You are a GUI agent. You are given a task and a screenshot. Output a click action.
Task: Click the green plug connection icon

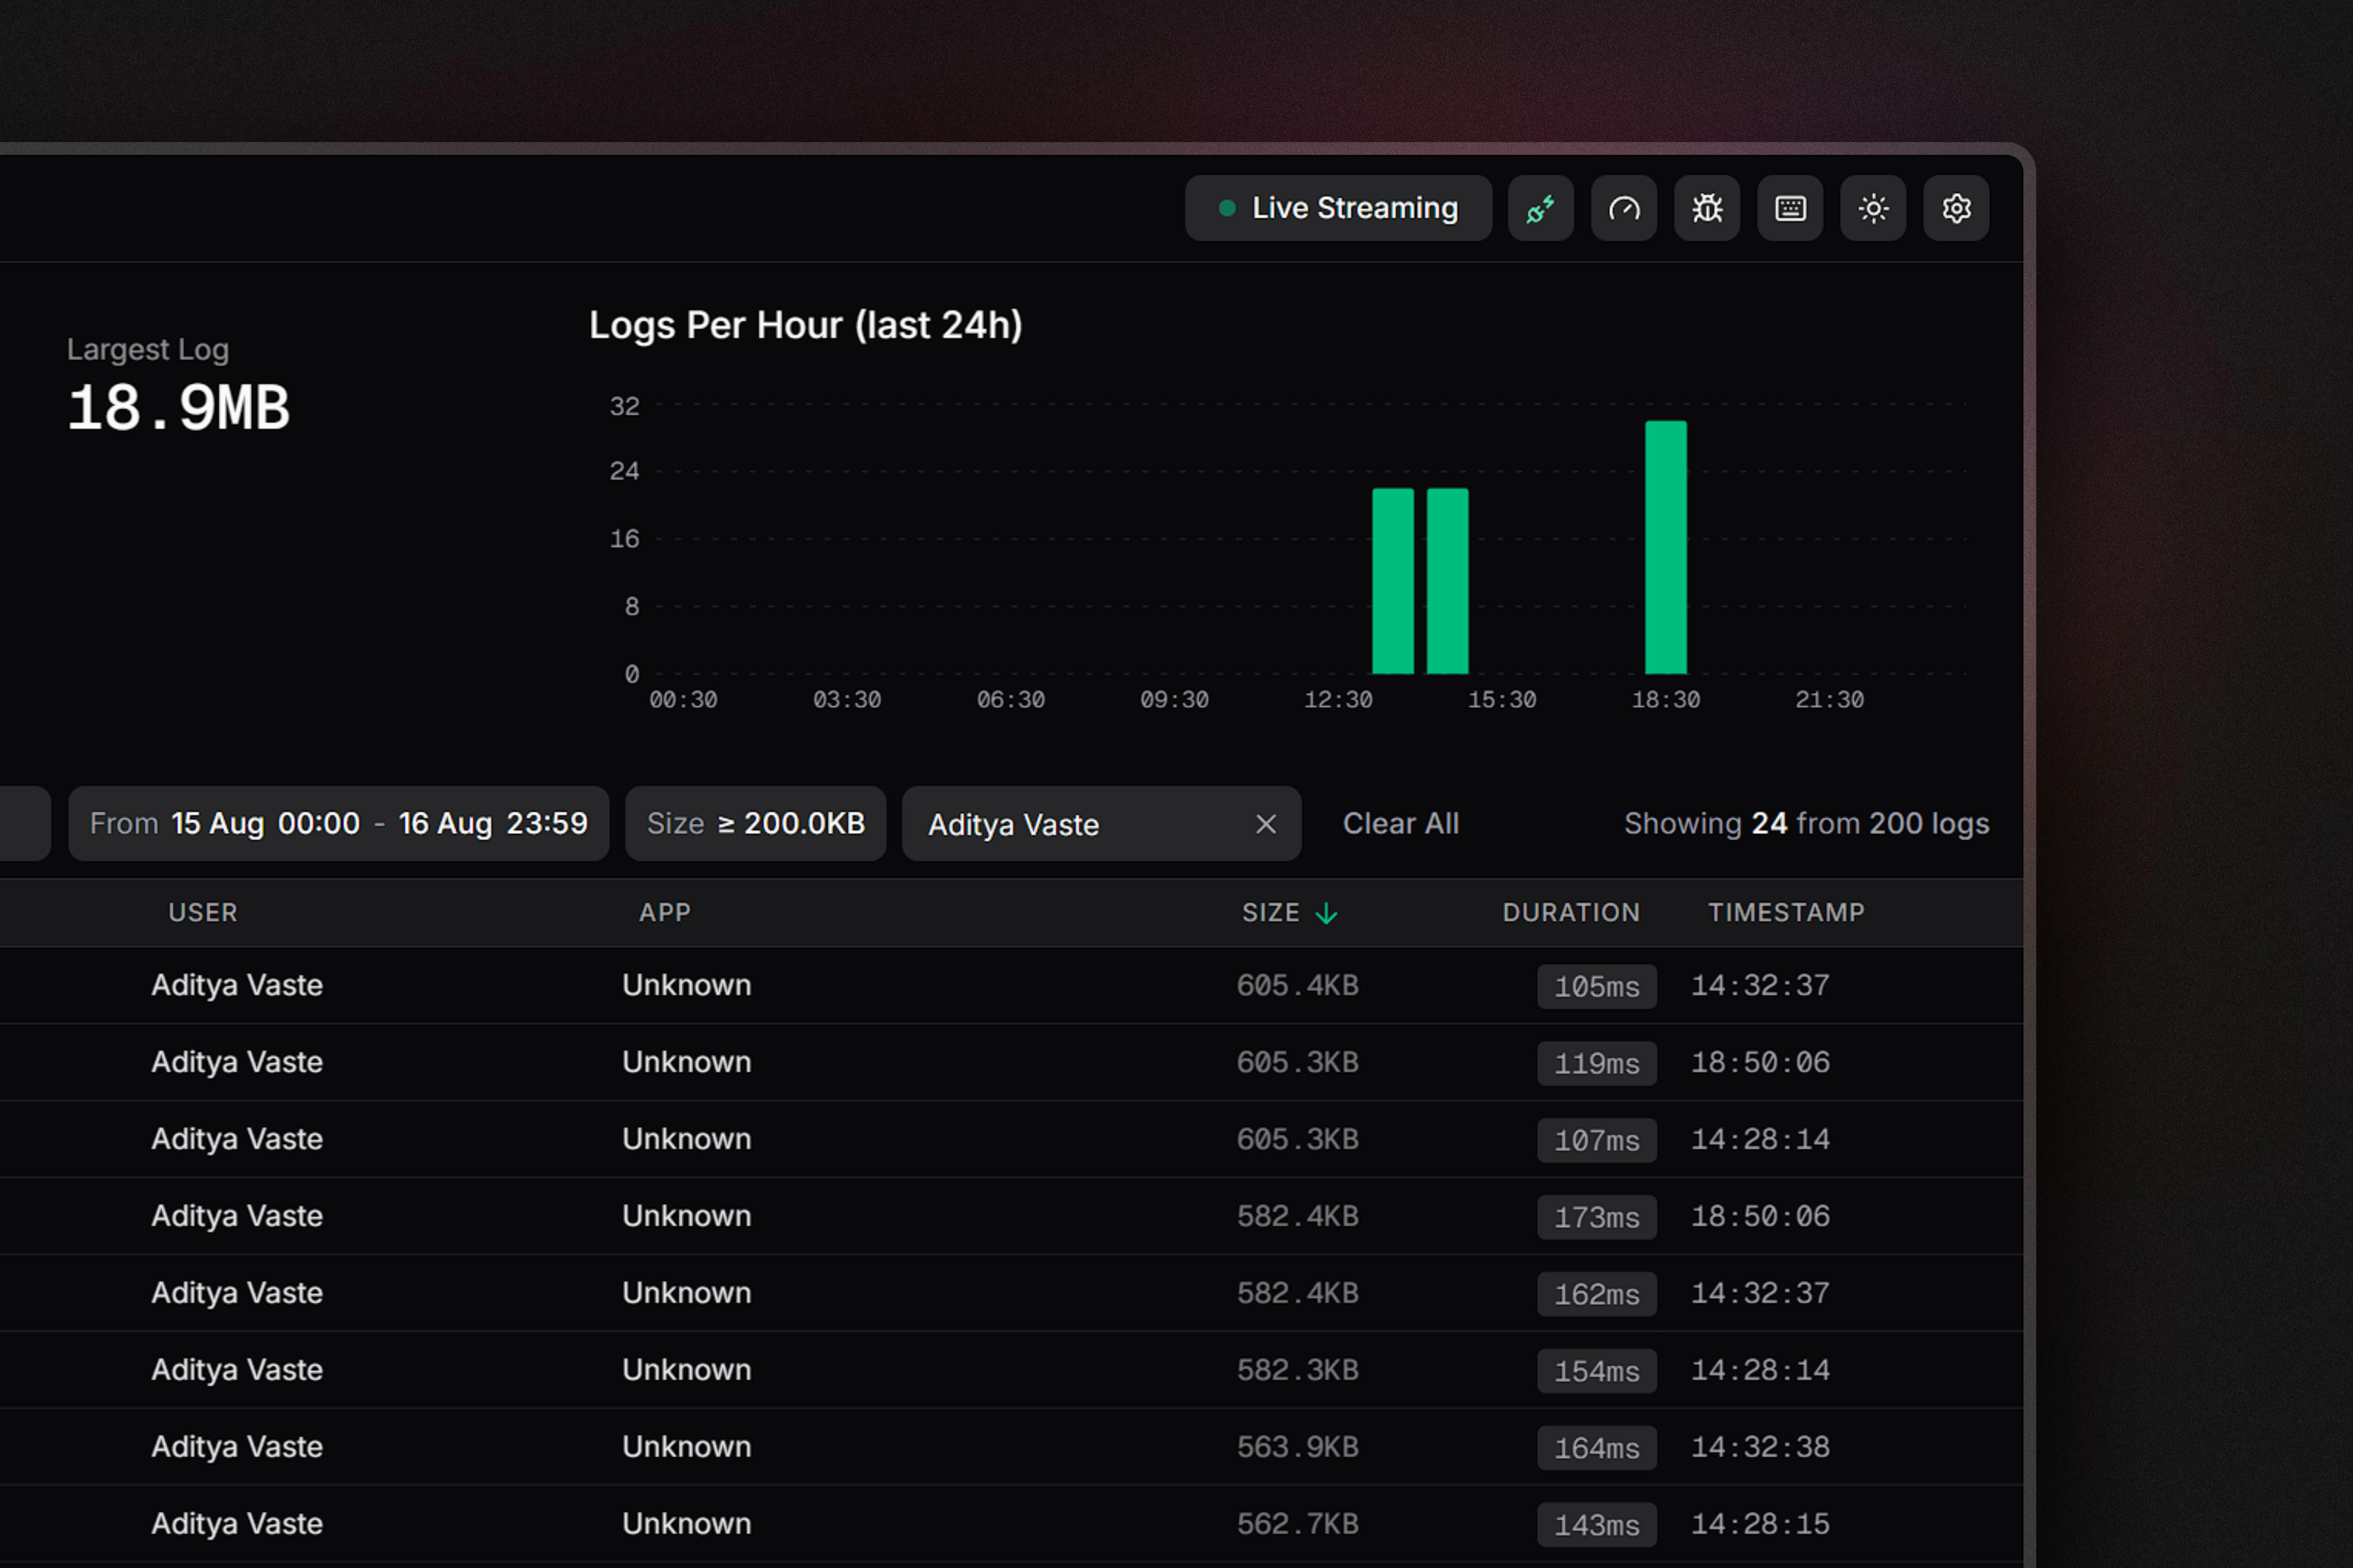coord(1540,208)
